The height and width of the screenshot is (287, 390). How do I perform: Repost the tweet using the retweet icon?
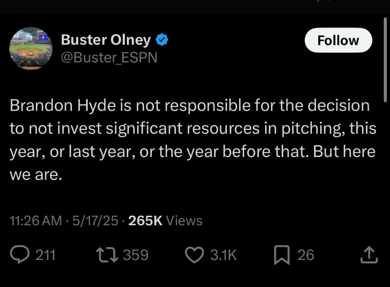pyautogui.click(x=107, y=255)
